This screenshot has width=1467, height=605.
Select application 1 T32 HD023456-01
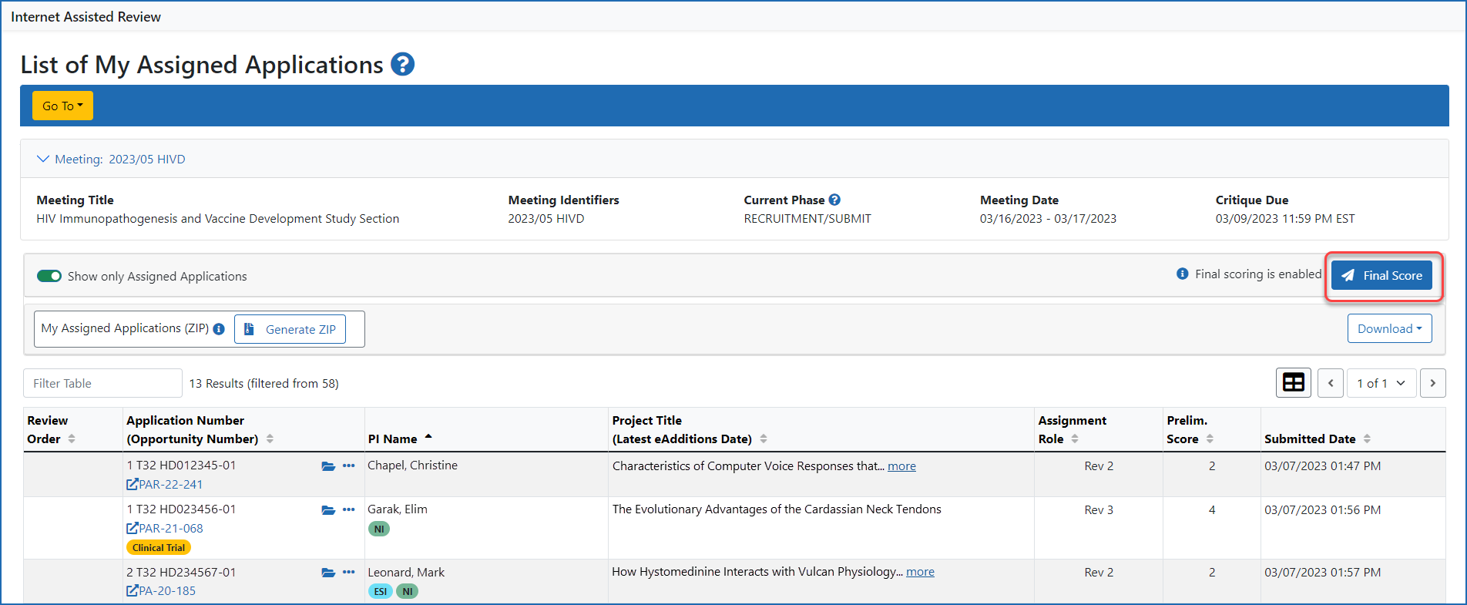point(181,509)
